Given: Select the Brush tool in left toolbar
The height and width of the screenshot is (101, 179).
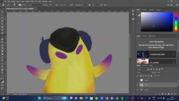Looking at the screenshot, I should click(2, 36).
